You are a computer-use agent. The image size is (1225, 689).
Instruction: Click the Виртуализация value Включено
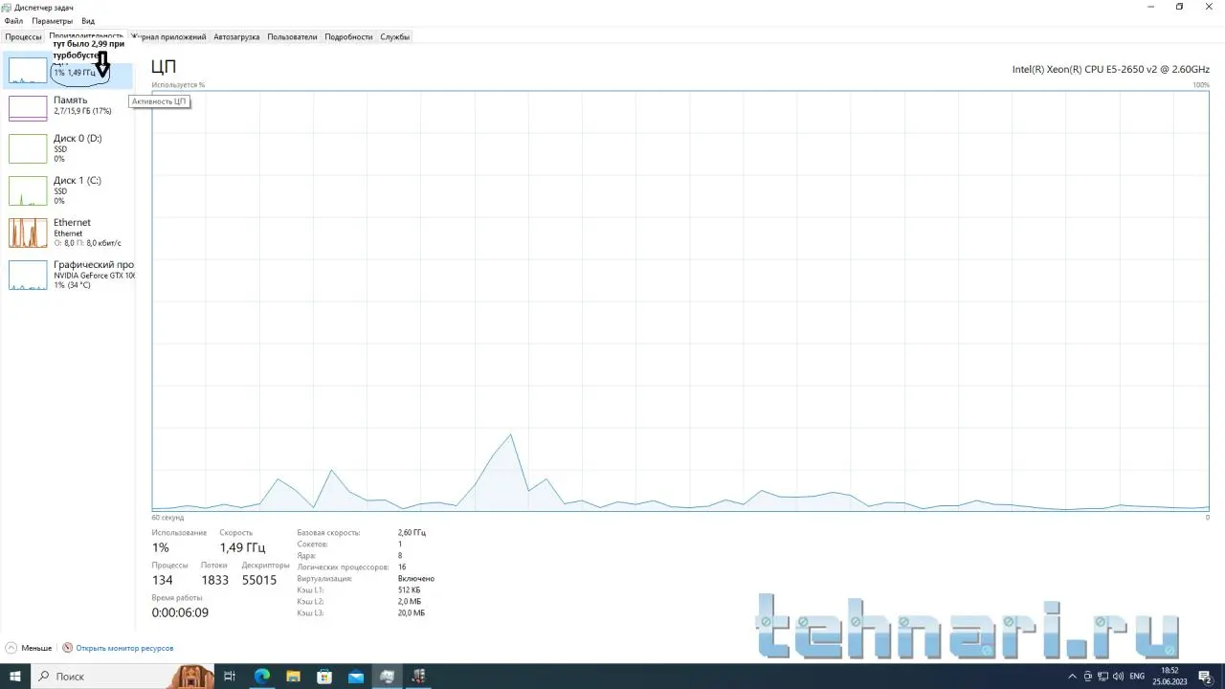pos(416,578)
